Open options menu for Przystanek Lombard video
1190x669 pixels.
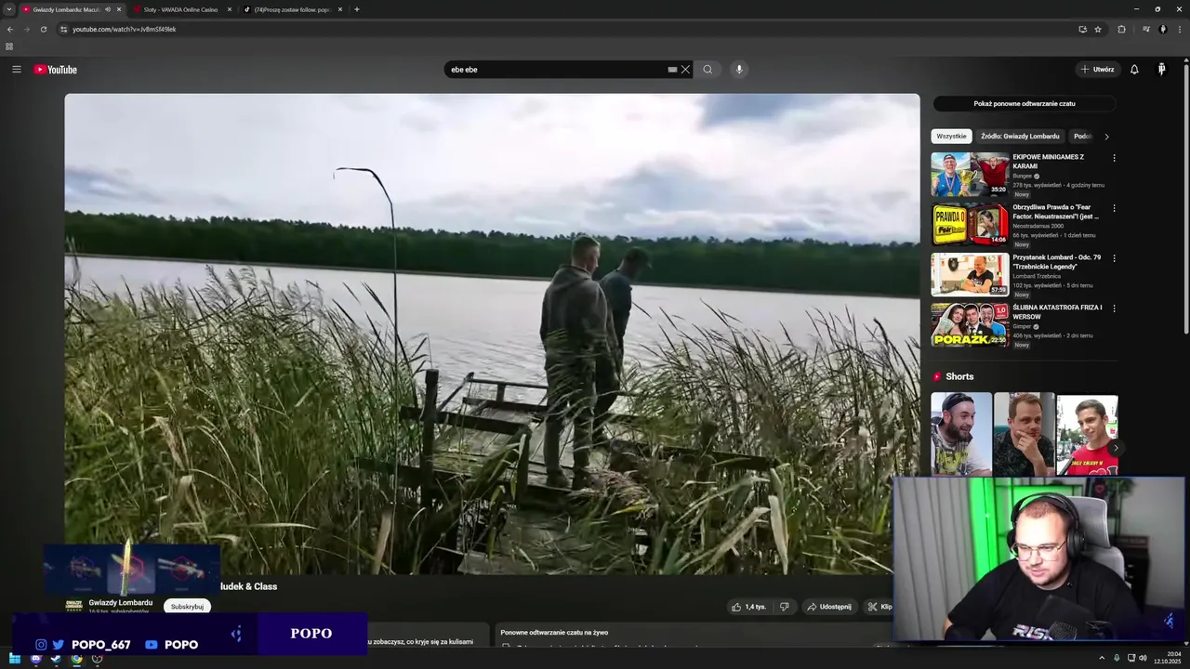1114,258
